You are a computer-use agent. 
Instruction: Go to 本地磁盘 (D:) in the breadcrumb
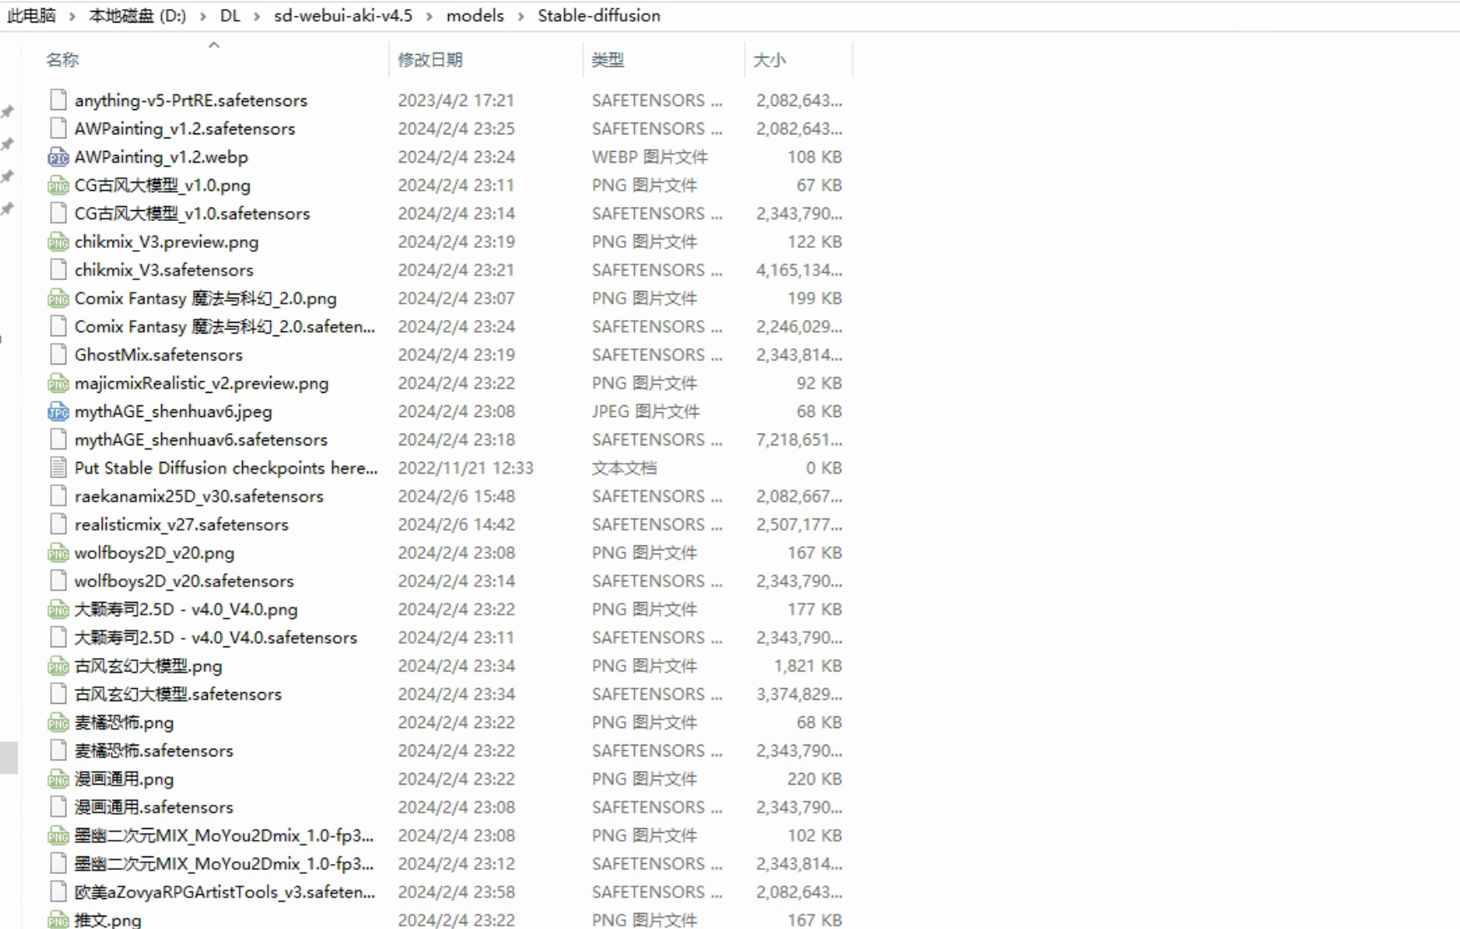click(x=138, y=16)
